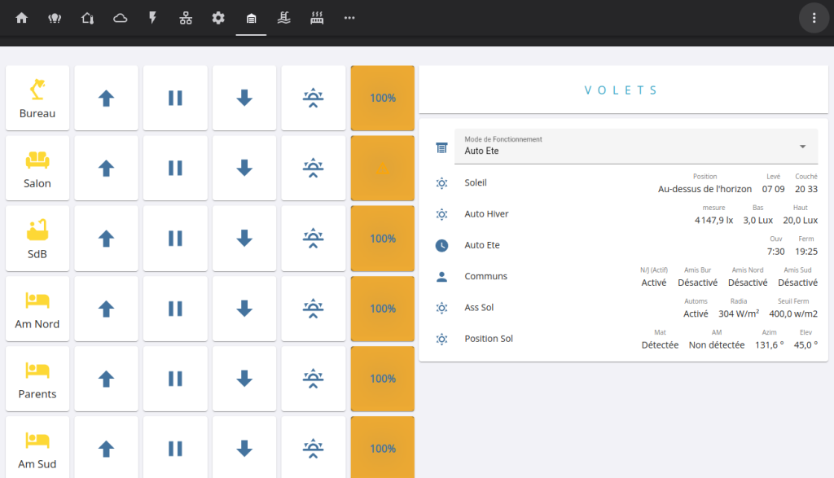Raise the Salon shutter

click(107, 168)
